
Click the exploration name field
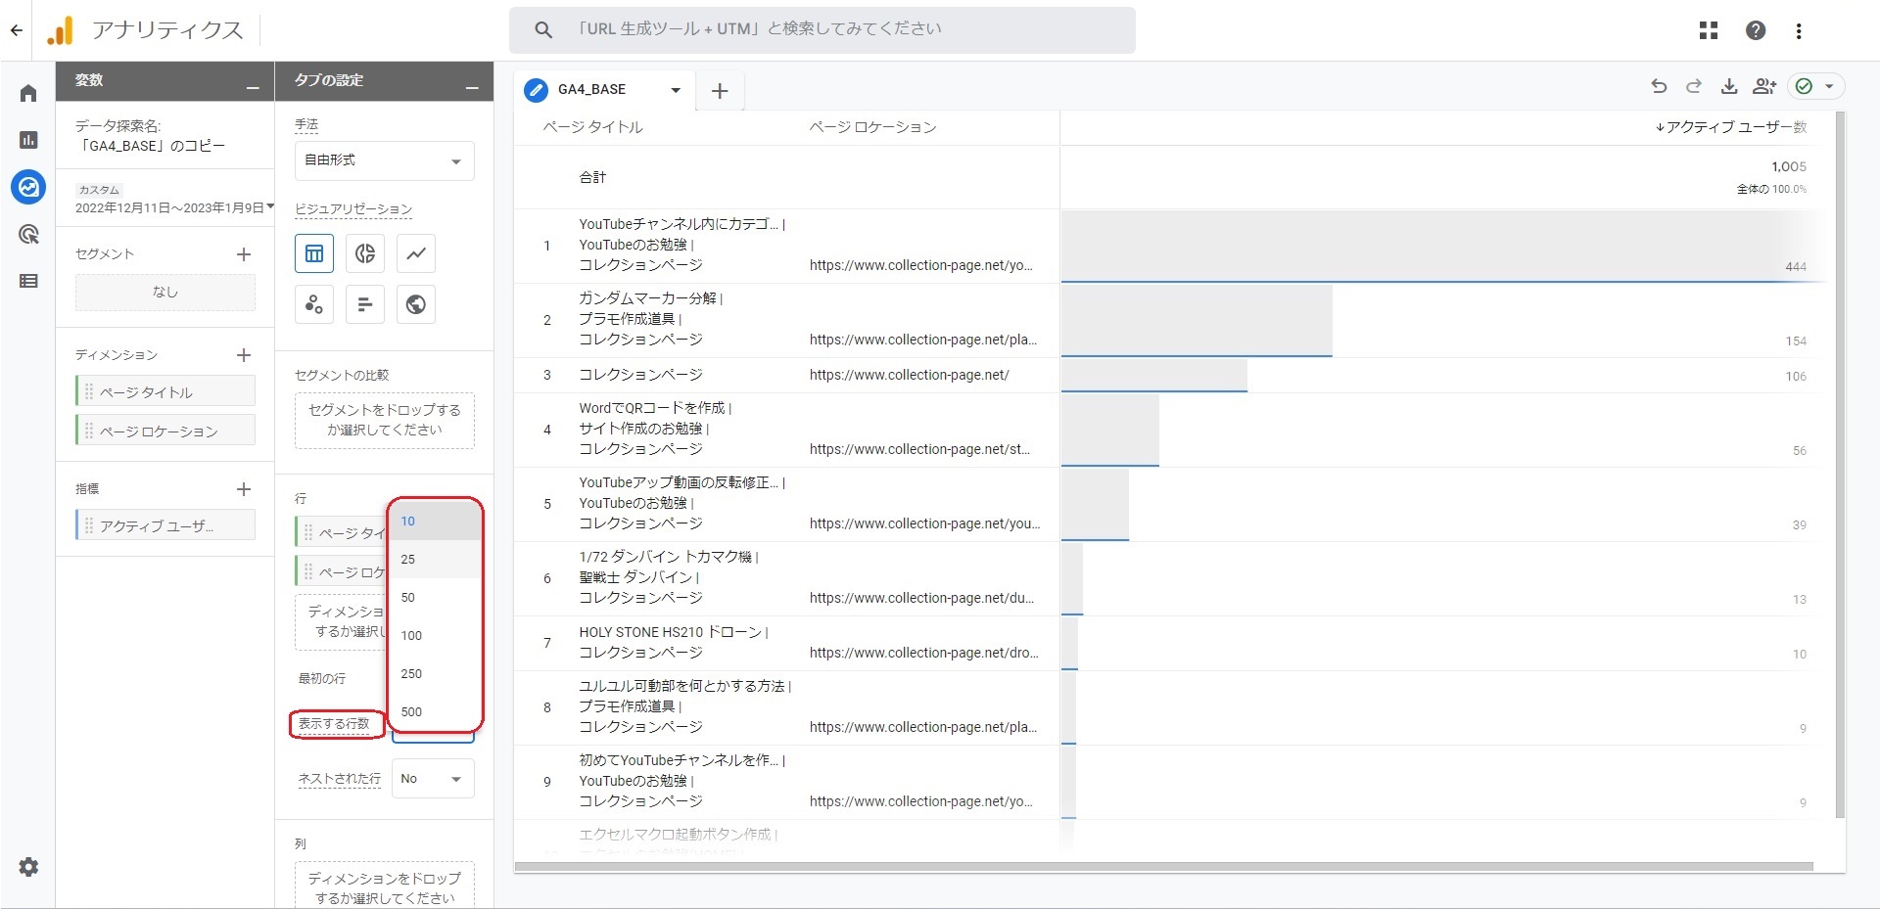[x=164, y=137]
